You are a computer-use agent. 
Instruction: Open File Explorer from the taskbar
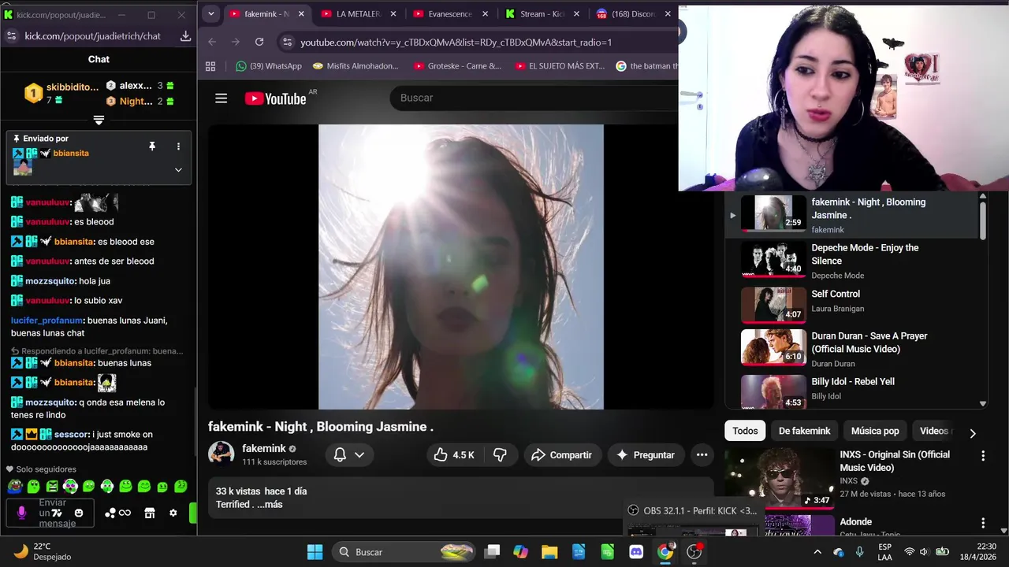[549, 552]
